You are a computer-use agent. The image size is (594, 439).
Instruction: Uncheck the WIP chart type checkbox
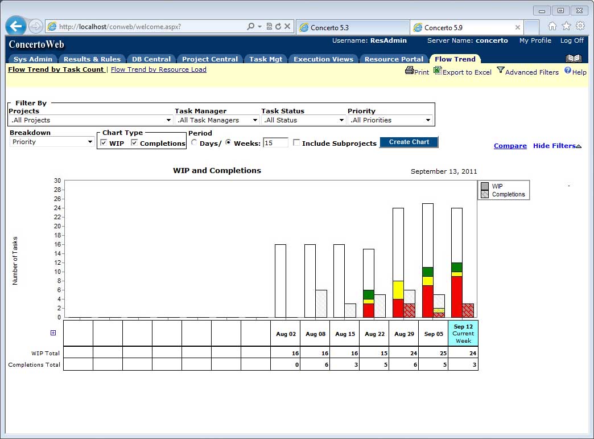[x=104, y=143]
